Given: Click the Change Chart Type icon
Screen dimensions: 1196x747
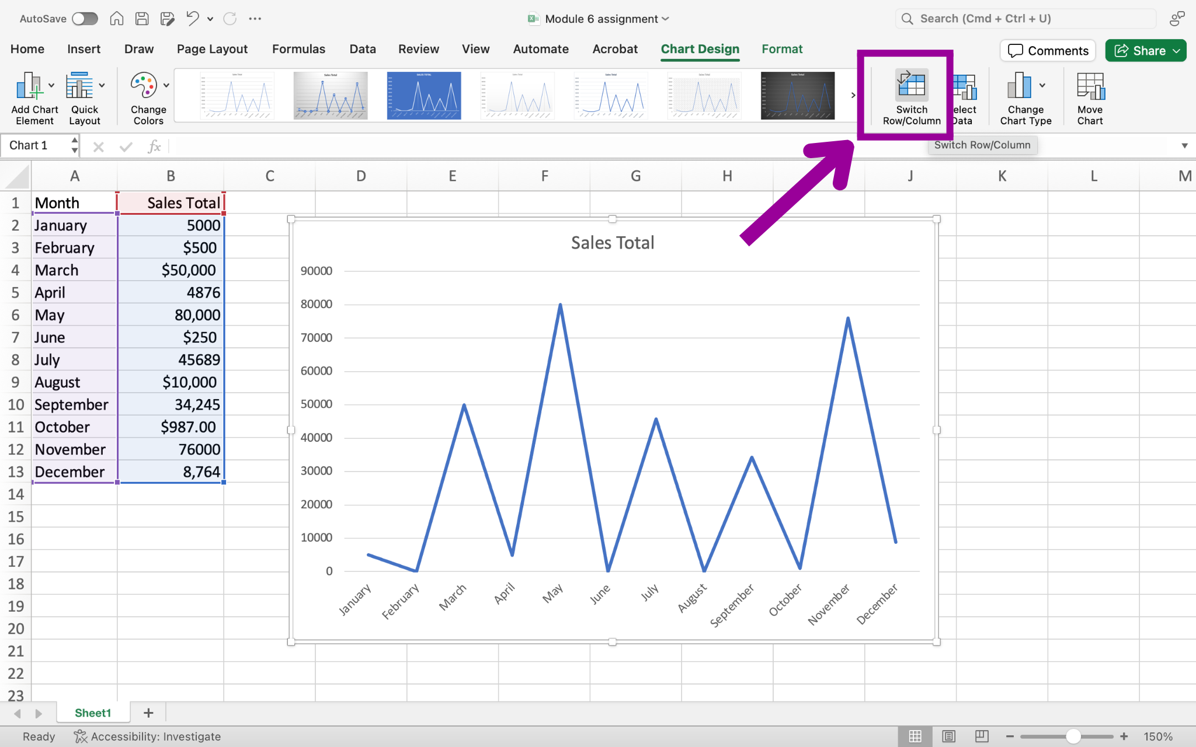Looking at the screenshot, I should point(1020,86).
